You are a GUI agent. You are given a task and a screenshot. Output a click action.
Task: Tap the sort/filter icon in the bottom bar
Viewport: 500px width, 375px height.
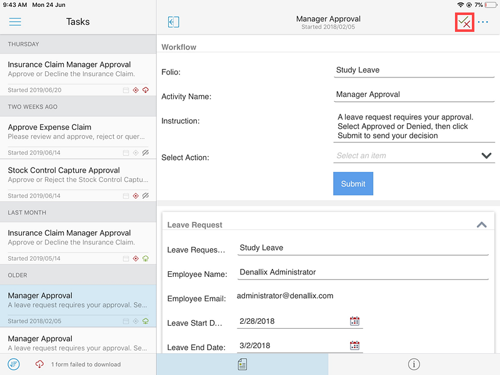coord(14,364)
